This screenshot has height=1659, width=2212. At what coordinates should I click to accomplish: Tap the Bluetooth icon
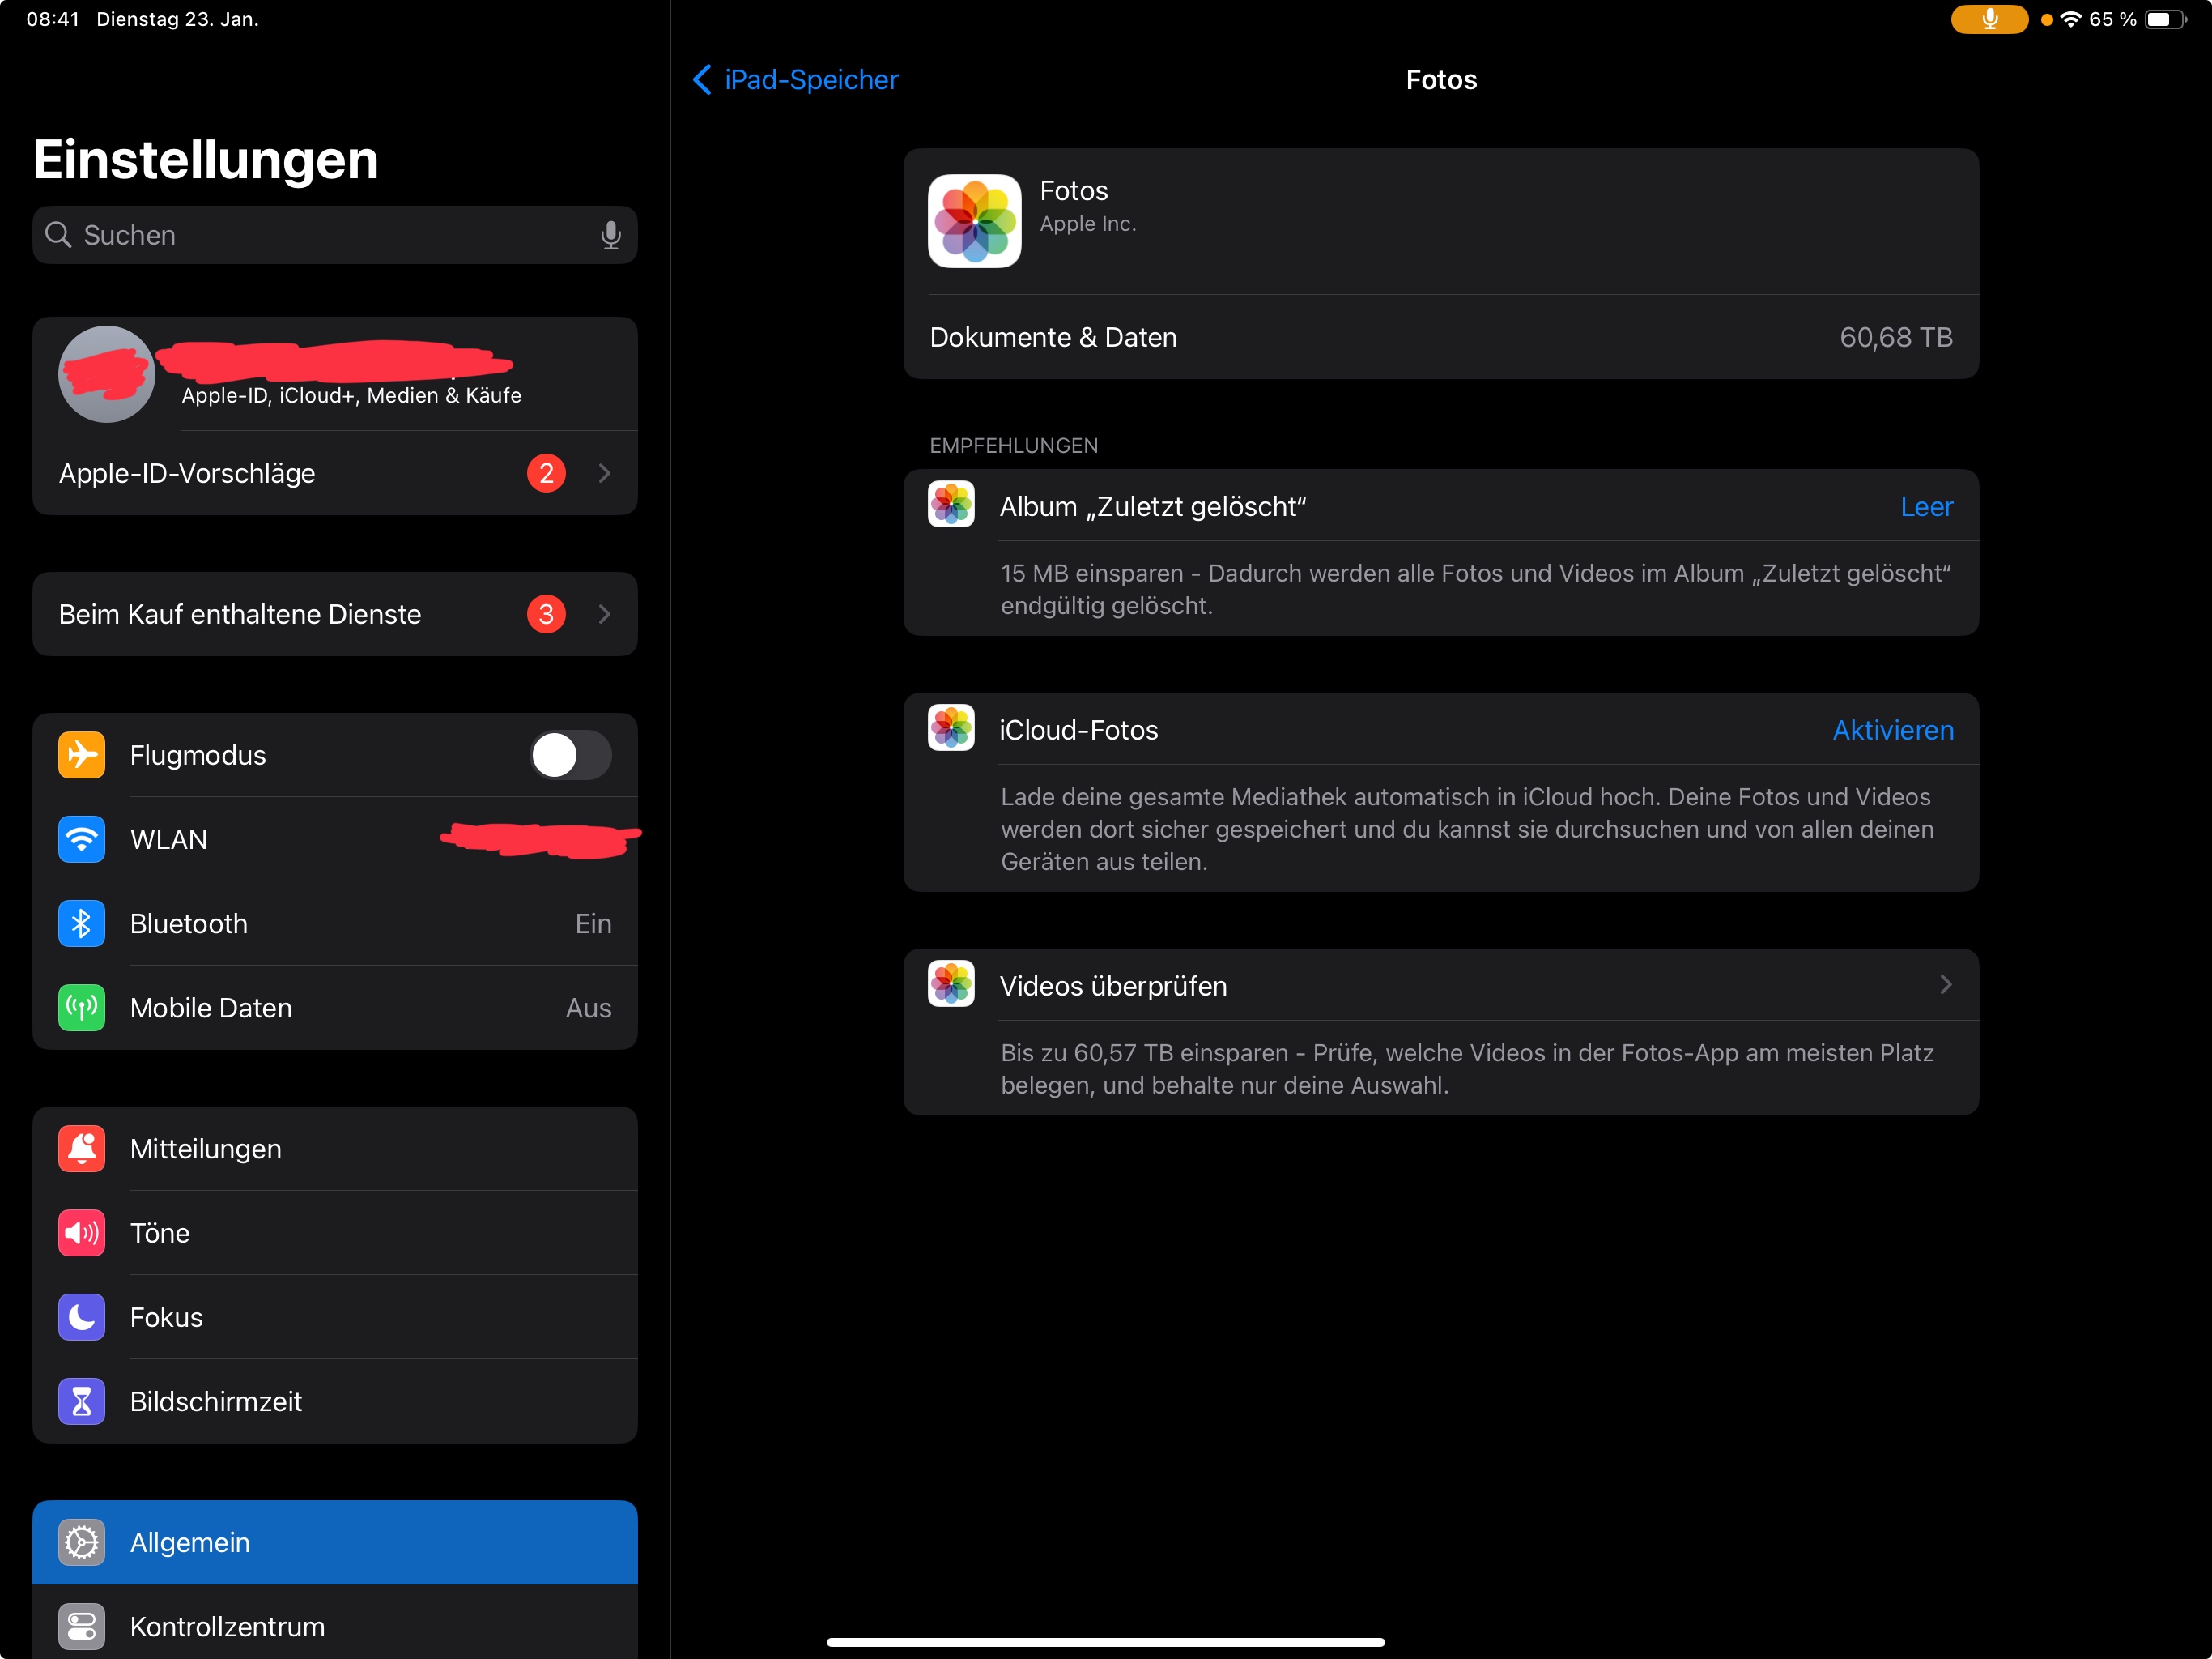(81, 923)
